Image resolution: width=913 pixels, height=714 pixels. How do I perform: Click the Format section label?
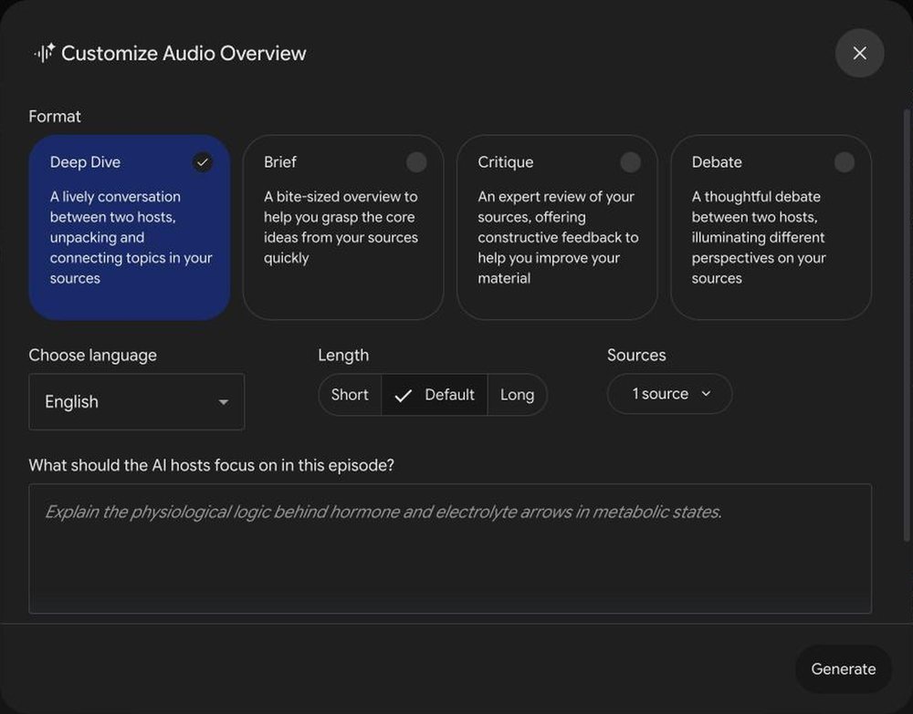pyautogui.click(x=55, y=117)
